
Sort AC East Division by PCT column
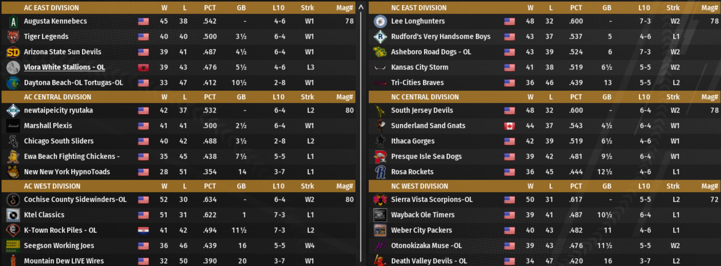[210, 8]
